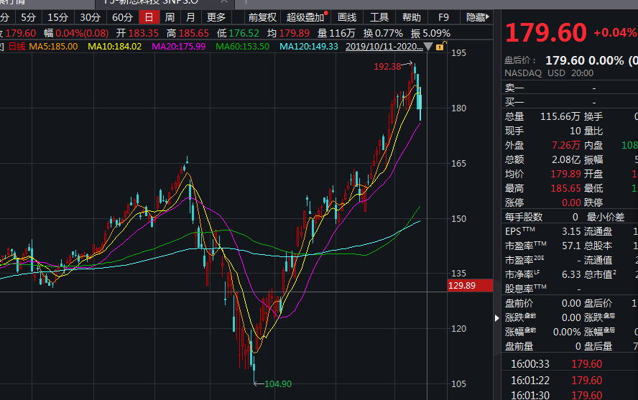Click the 192.38 high price marker

[387, 66]
